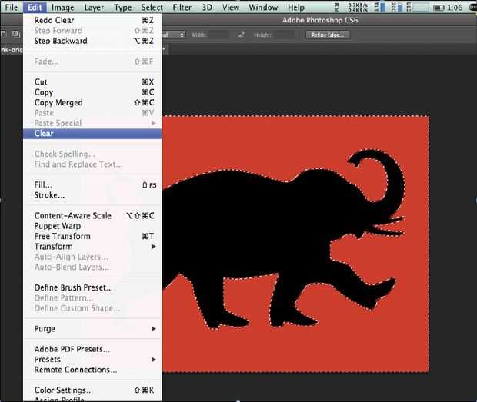Expand the Transform submenu
Viewport: 477px width, 402px height.
point(92,247)
